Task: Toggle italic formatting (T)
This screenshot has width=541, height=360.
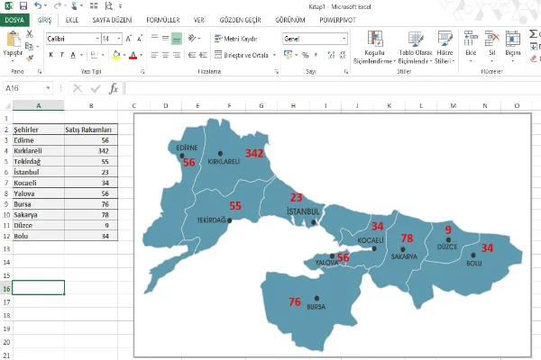Action: point(62,55)
